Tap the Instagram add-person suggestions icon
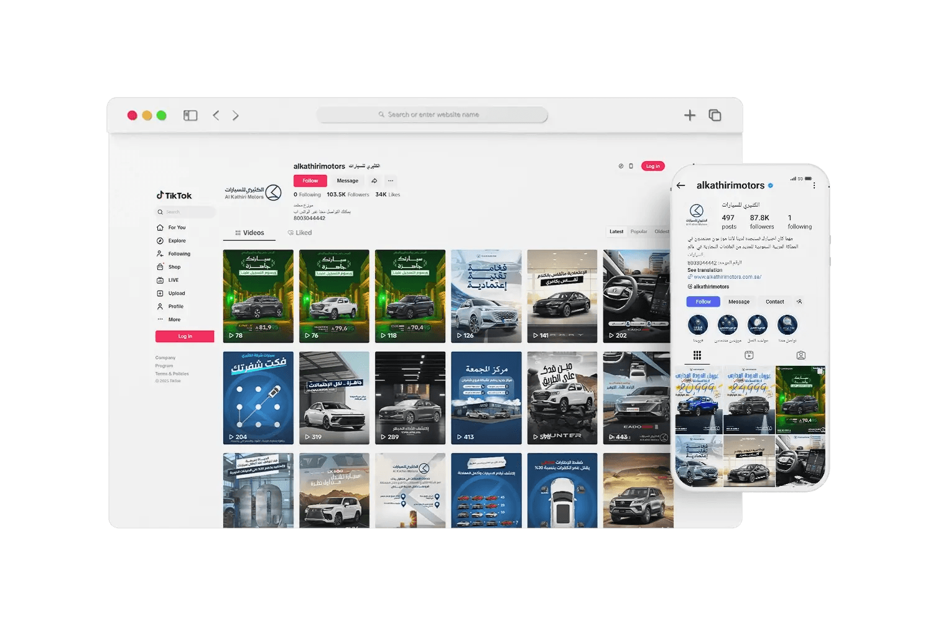Image resolution: width=933 pixels, height=619 pixels. click(x=799, y=302)
